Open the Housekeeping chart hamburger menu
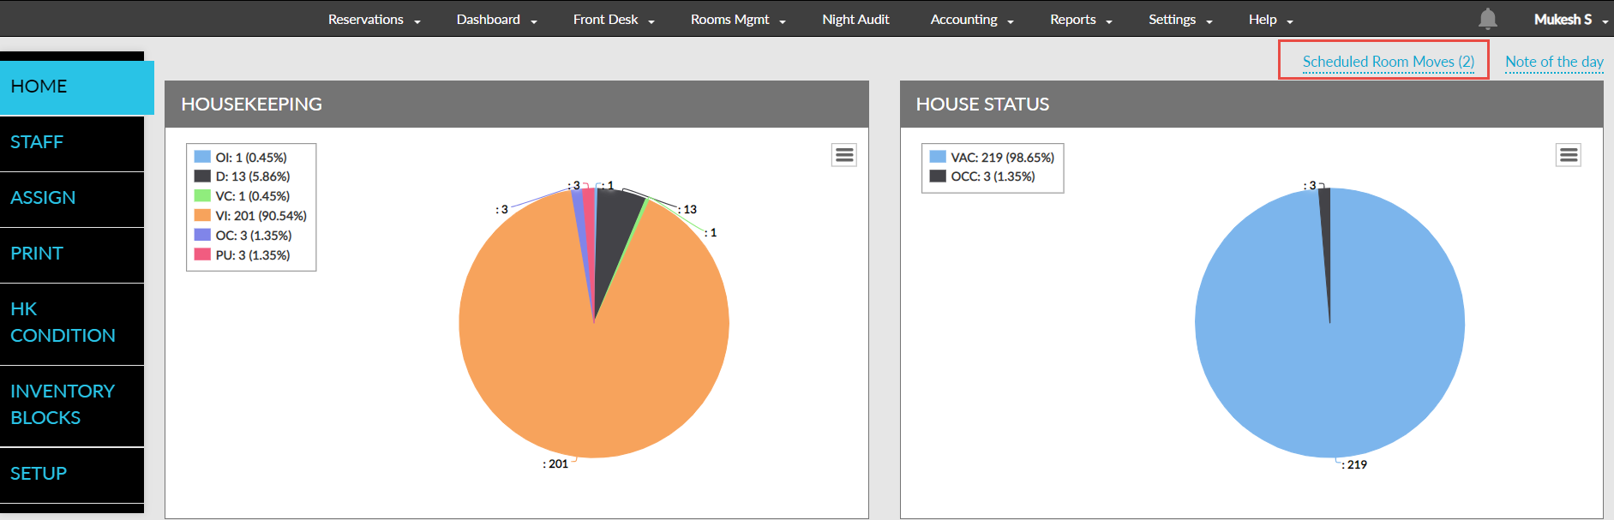The width and height of the screenshot is (1614, 520). [x=844, y=155]
